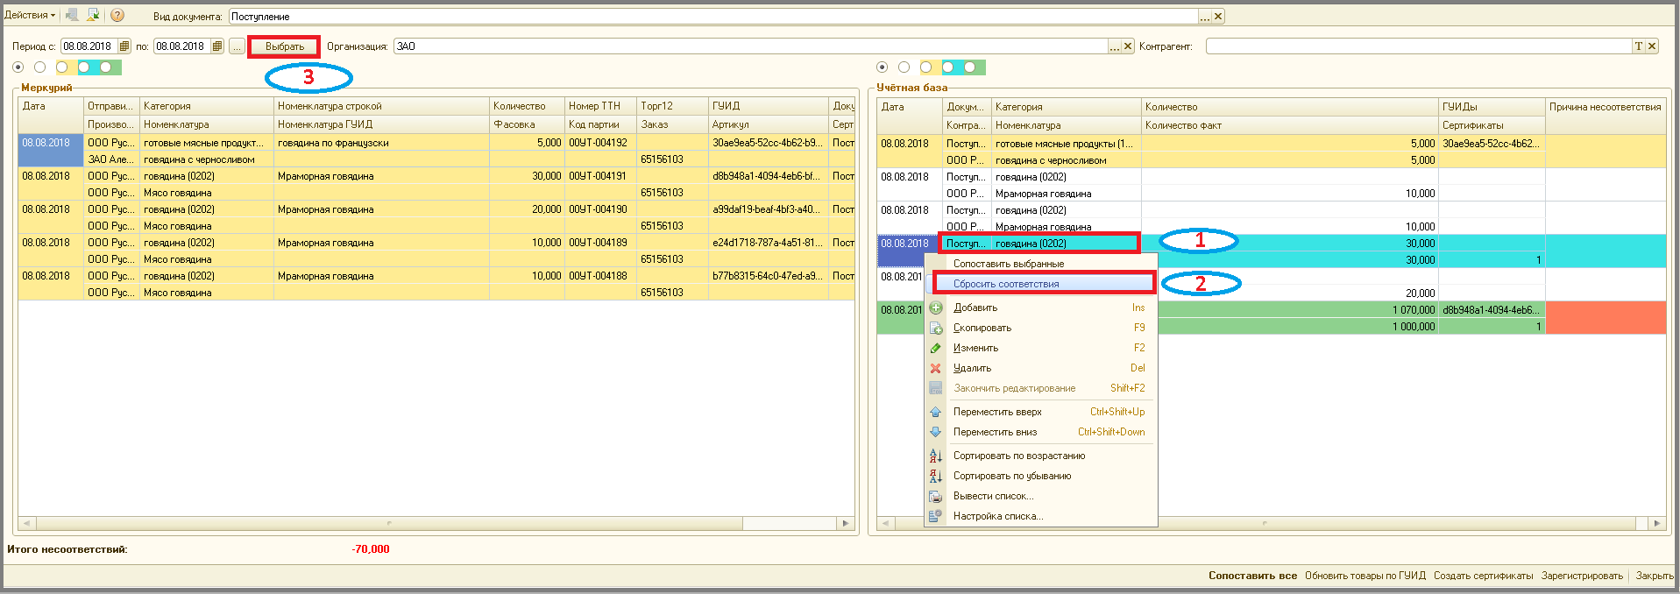Click the toolbar icon left of help
This screenshot has width=1680, height=594.
pyautogui.click(x=93, y=15)
